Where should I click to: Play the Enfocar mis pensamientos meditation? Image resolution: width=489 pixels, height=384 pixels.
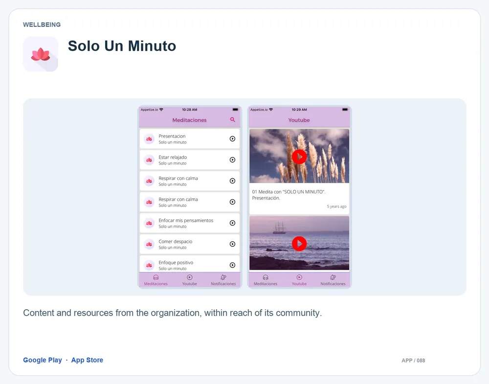pyautogui.click(x=232, y=223)
